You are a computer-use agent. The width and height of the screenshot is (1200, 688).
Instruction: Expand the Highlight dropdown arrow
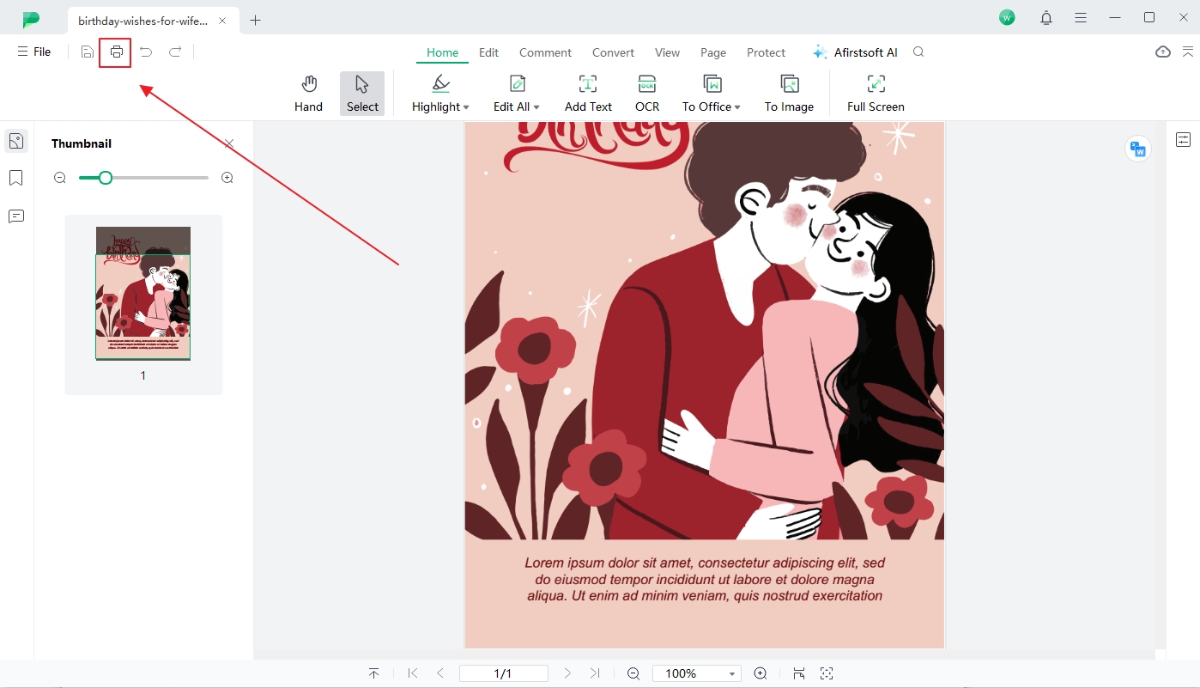tap(466, 107)
